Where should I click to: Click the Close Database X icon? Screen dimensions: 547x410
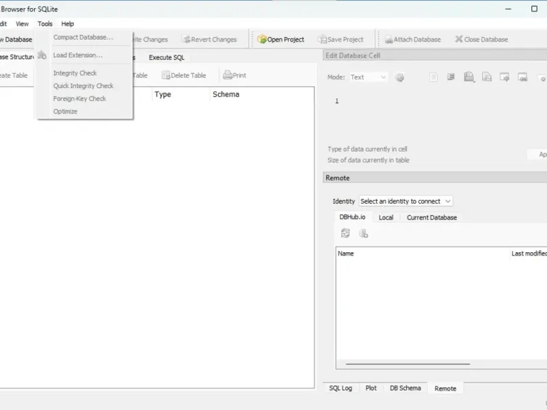(459, 39)
